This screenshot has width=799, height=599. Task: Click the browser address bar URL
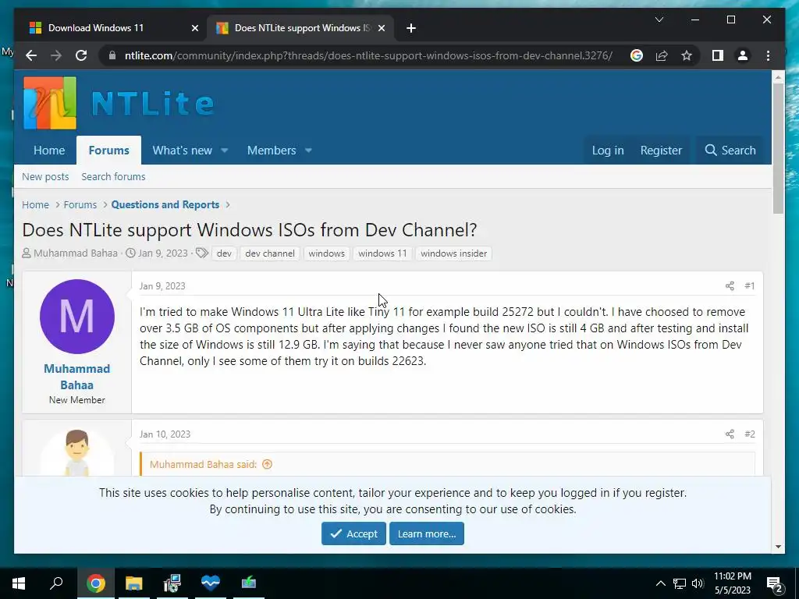click(368, 55)
